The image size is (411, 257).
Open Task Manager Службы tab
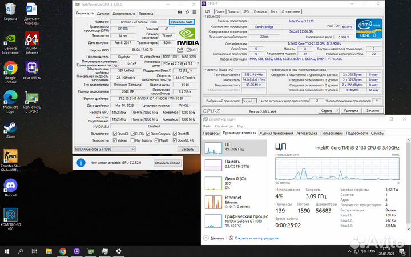(377, 134)
